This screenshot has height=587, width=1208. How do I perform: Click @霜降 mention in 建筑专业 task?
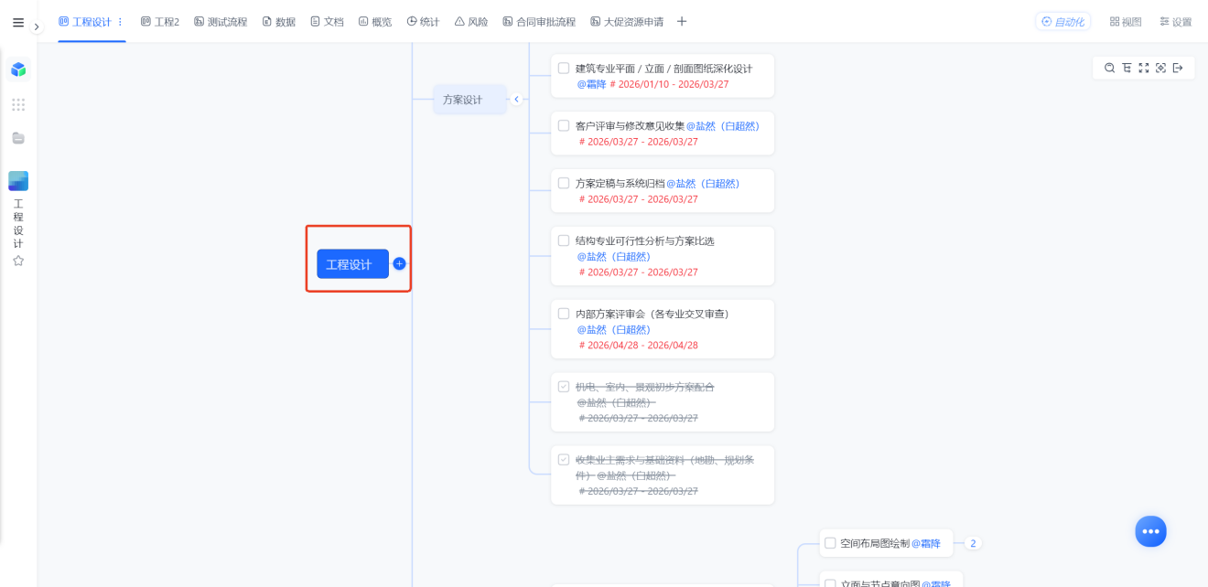click(591, 84)
